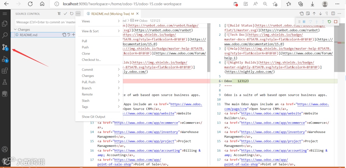
Task: Expand View & Sort submenu
Action: point(99,31)
